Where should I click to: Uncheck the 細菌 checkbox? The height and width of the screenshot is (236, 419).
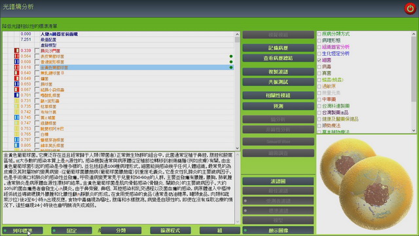pyautogui.click(x=319, y=60)
